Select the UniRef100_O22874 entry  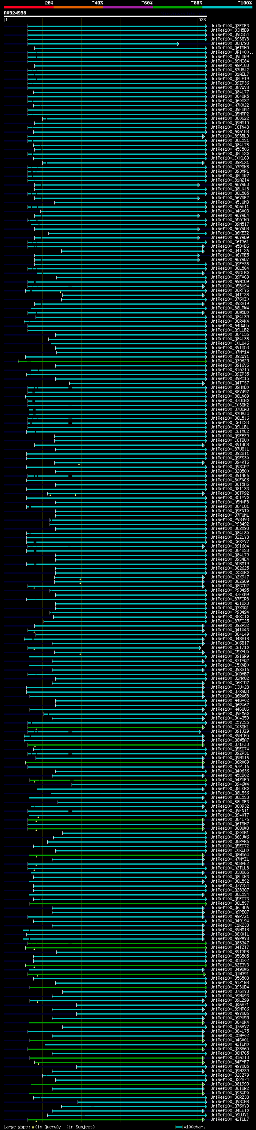230,1080
